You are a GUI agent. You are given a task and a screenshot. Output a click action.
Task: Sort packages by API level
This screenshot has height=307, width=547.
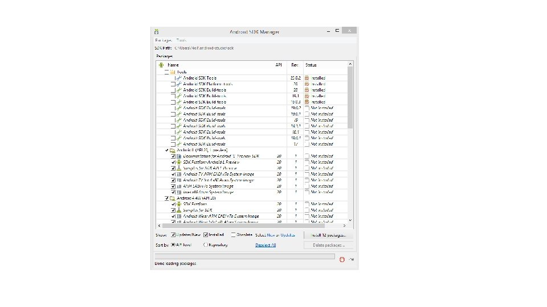[173, 245]
